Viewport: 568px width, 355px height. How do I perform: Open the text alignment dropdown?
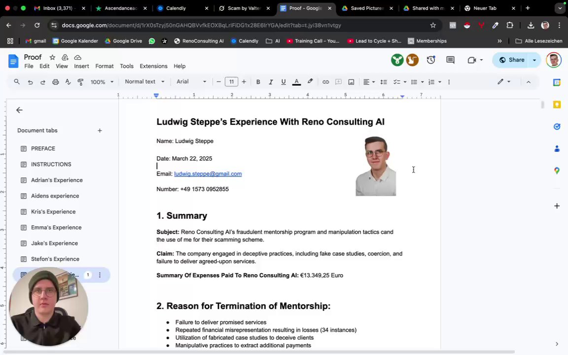[x=369, y=82]
